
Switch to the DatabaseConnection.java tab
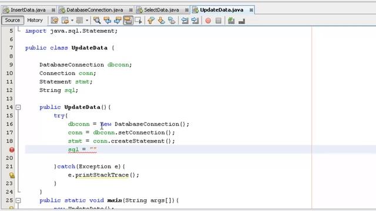95,10
